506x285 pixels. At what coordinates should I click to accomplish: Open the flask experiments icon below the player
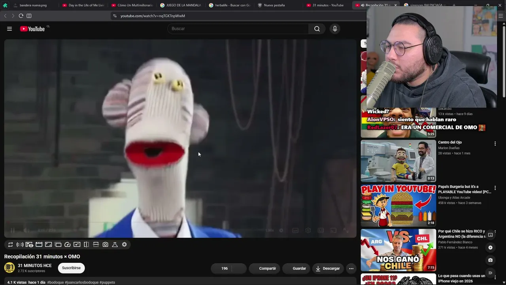coord(115,245)
